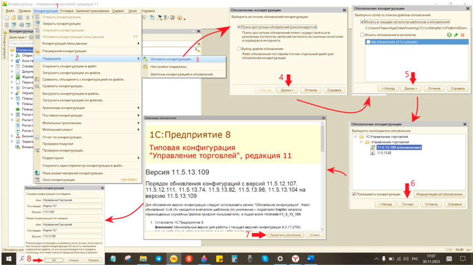The width and height of the screenshot is (473, 265).
Task: Choose Обновить конфигурацию... in Поддержка submenu
Action: pyautogui.click(x=184, y=59)
